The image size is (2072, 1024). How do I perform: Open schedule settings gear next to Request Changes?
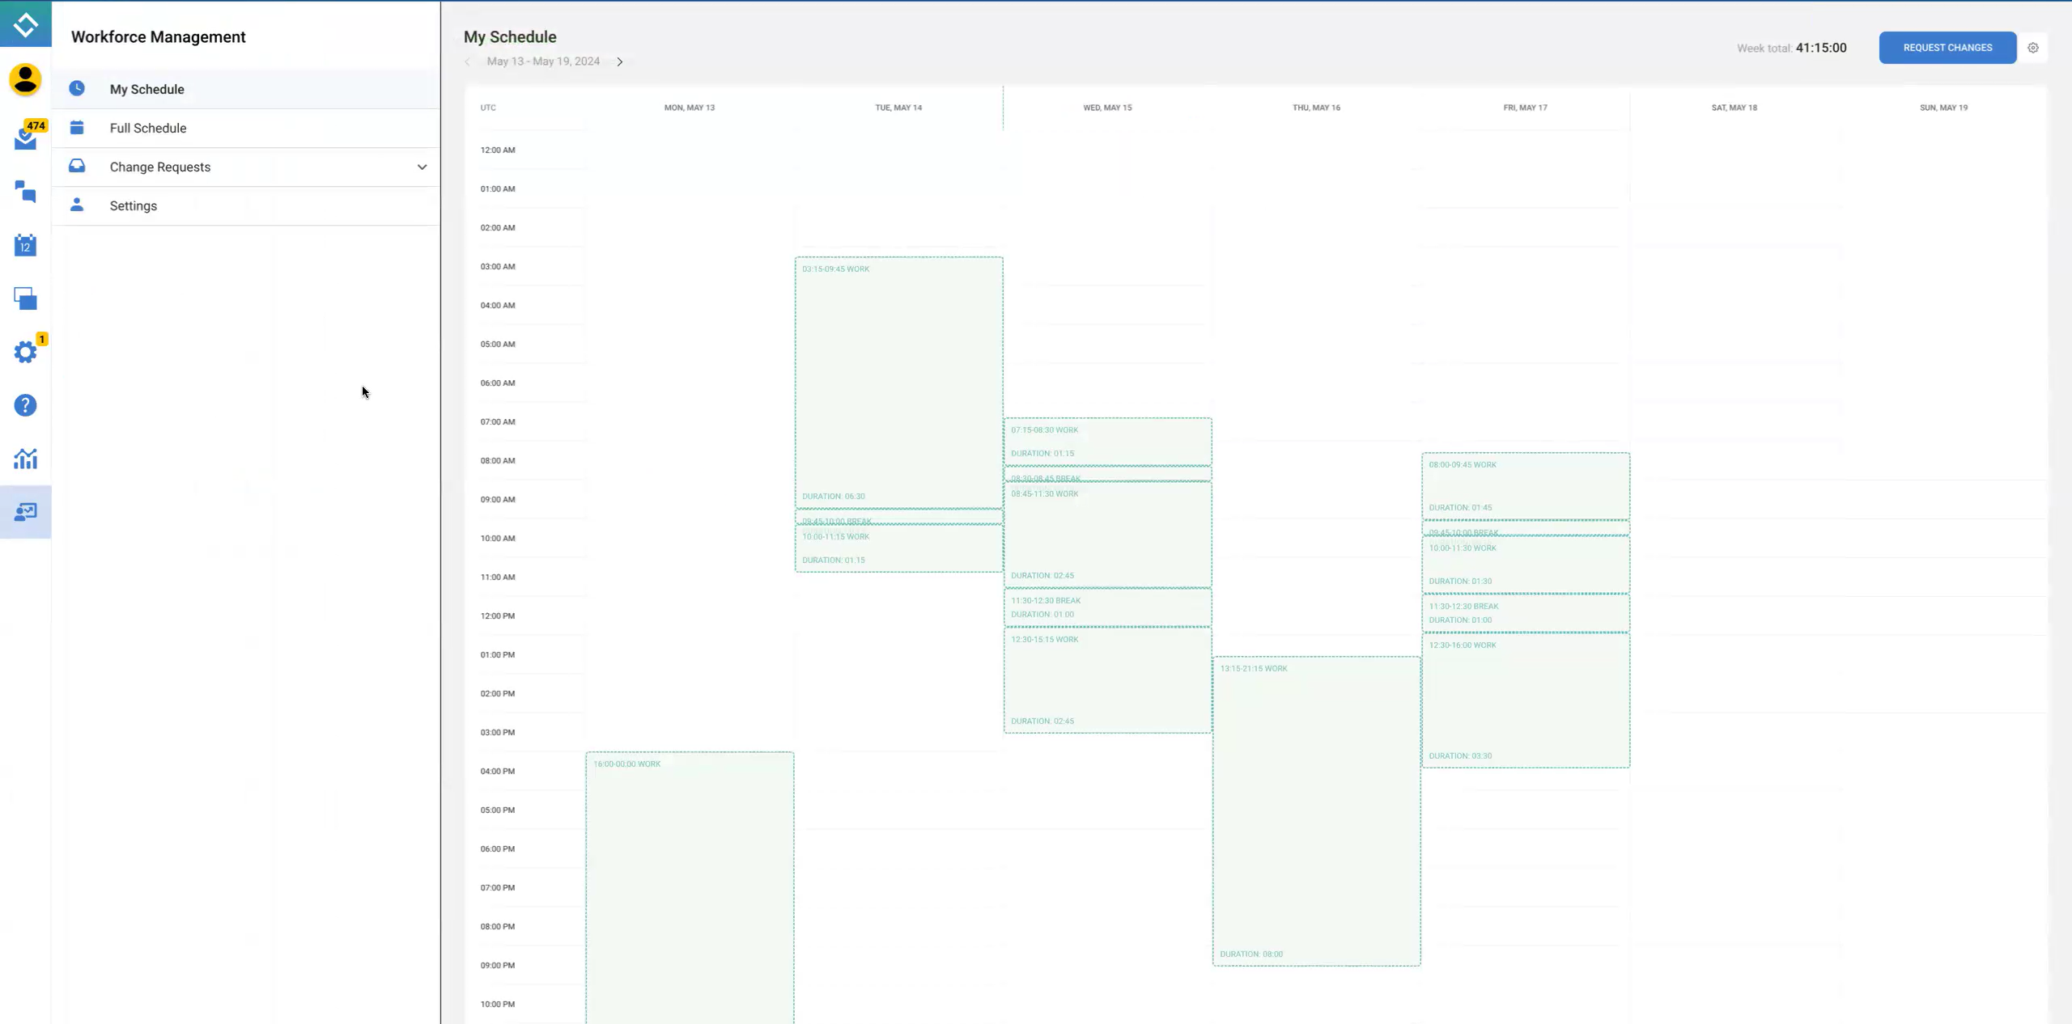coord(2032,48)
